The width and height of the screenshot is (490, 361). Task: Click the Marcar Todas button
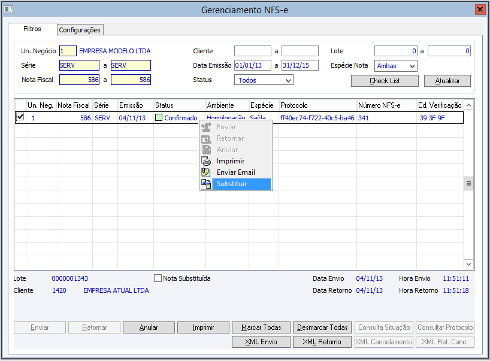click(x=261, y=327)
